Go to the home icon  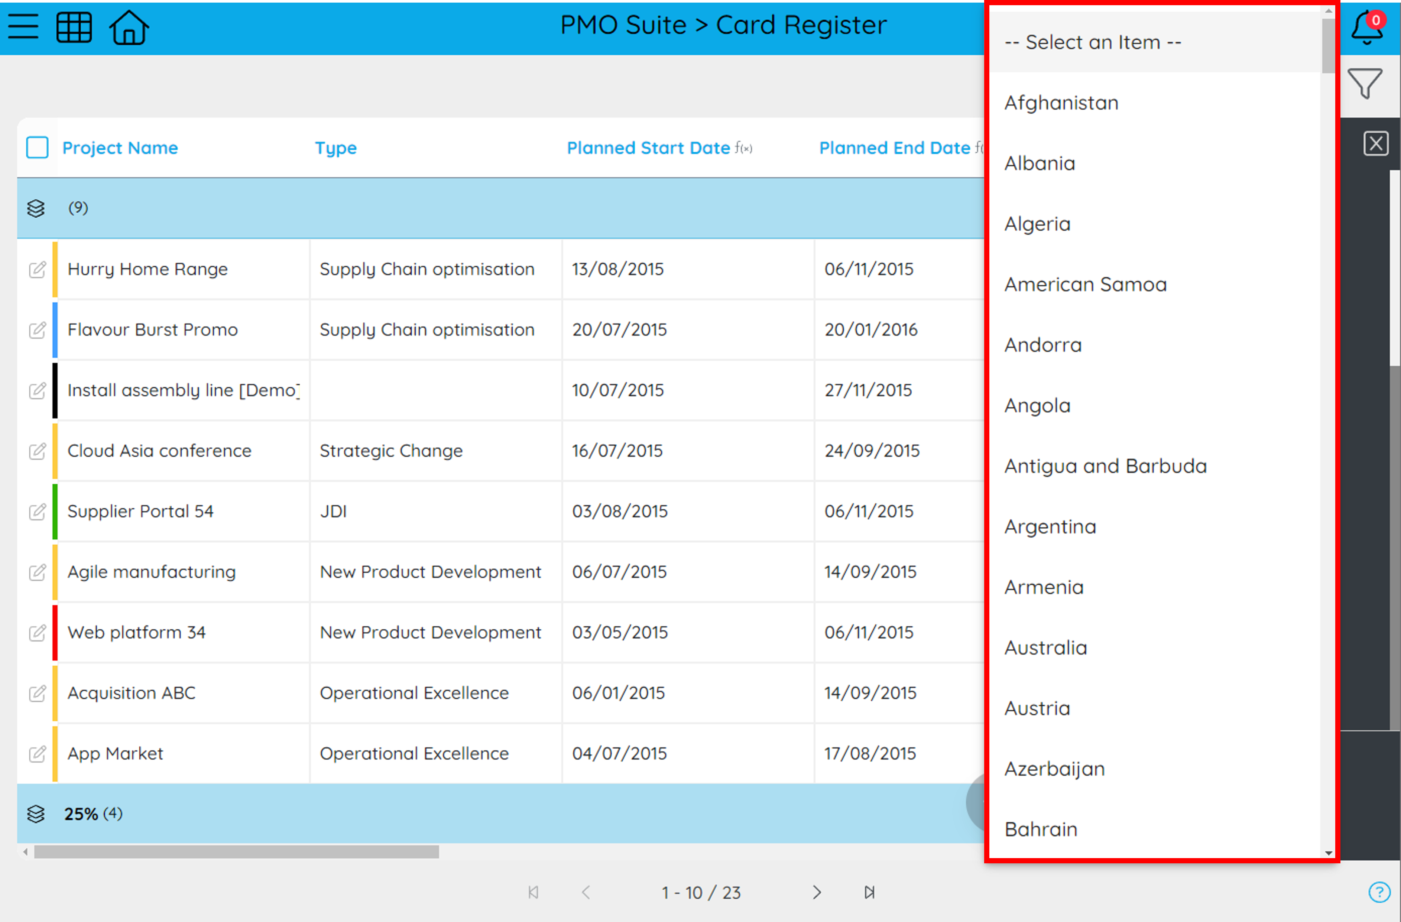click(x=129, y=27)
